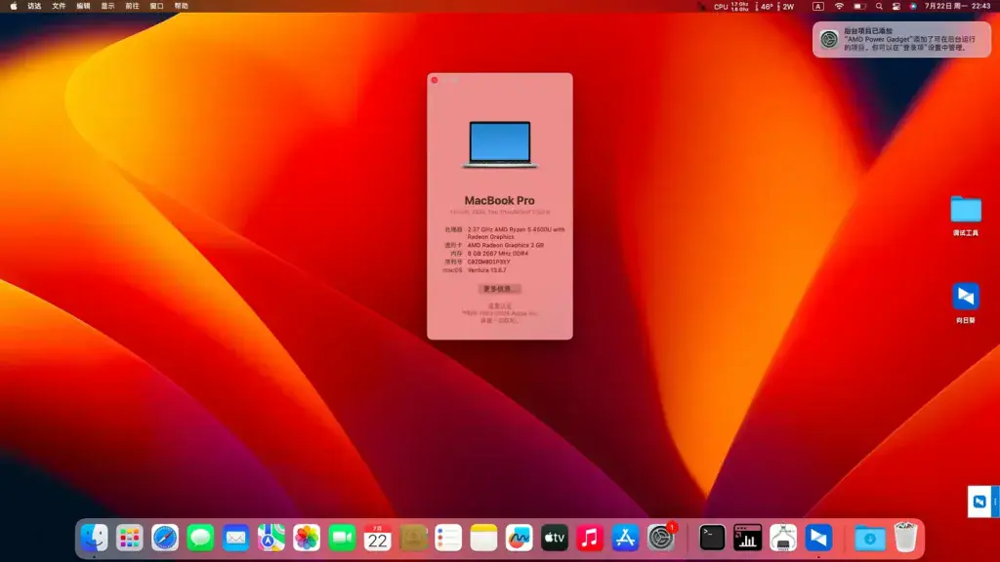The width and height of the screenshot is (1000, 562).
Task: Open the Mail app in Dock
Action: click(x=236, y=539)
